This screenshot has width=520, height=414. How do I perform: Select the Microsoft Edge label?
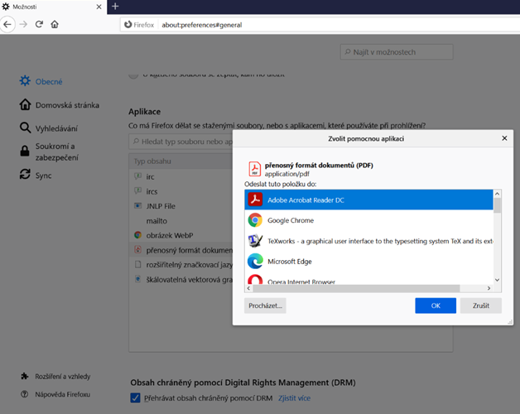[290, 262]
